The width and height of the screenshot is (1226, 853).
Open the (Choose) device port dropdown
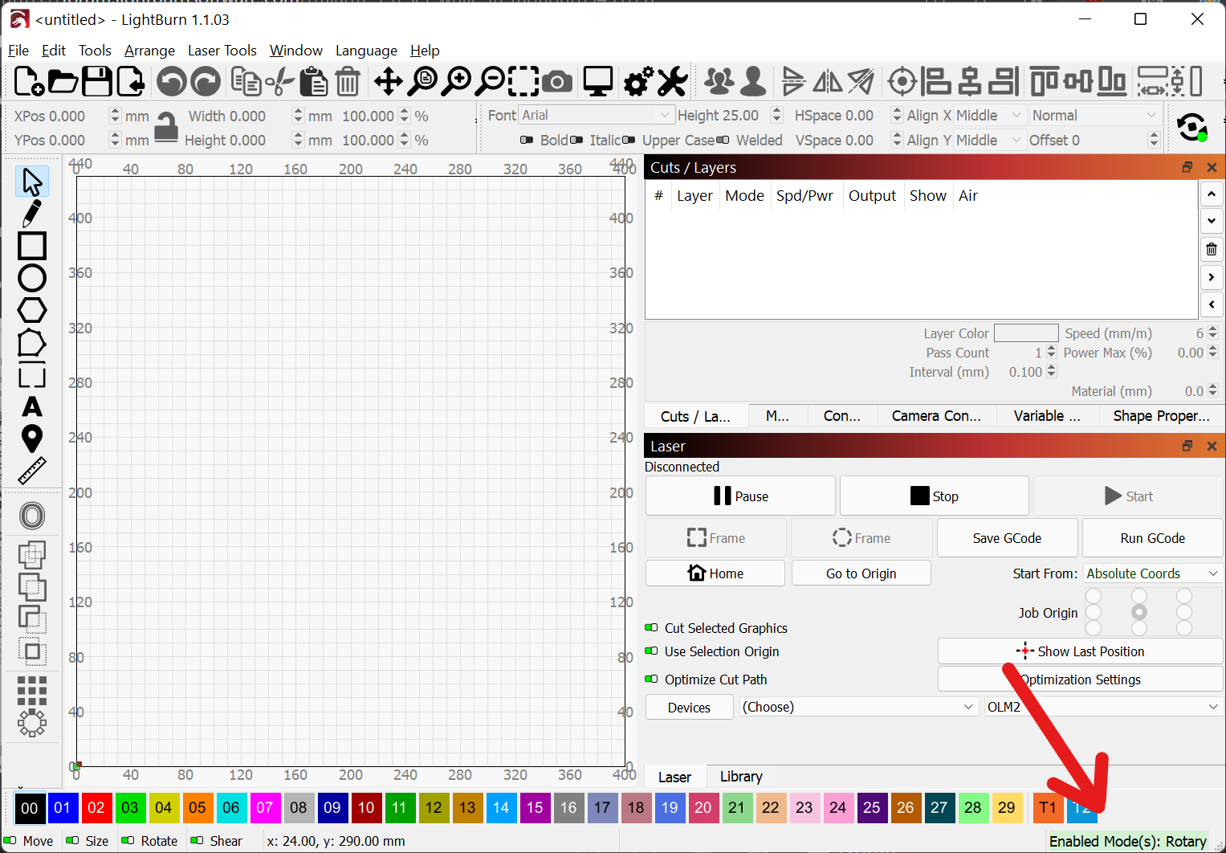[857, 707]
